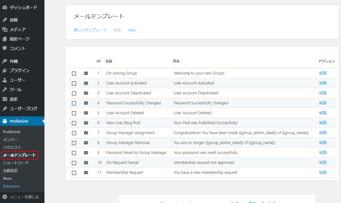Click the pushpin icon beside 投稿
Viewport: 341px width, 203px height.
(5, 20)
